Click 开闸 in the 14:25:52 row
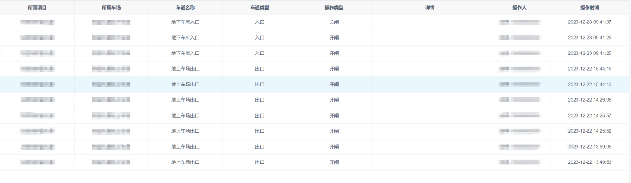 (x=334, y=131)
